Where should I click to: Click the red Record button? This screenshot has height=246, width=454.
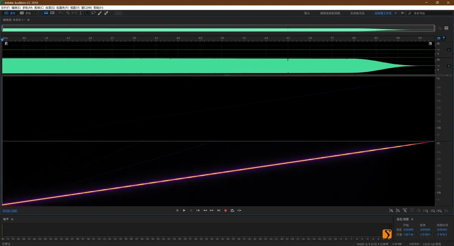(225, 210)
